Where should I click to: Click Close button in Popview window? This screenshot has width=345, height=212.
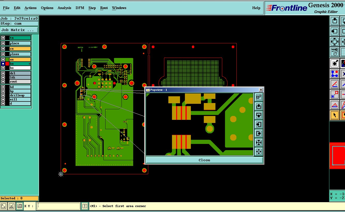tap(204, 160)
